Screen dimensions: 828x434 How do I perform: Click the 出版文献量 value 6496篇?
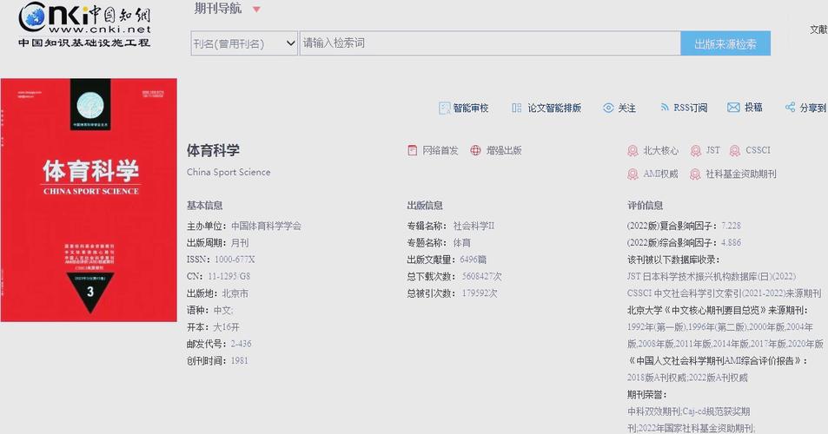coord(474,260)
